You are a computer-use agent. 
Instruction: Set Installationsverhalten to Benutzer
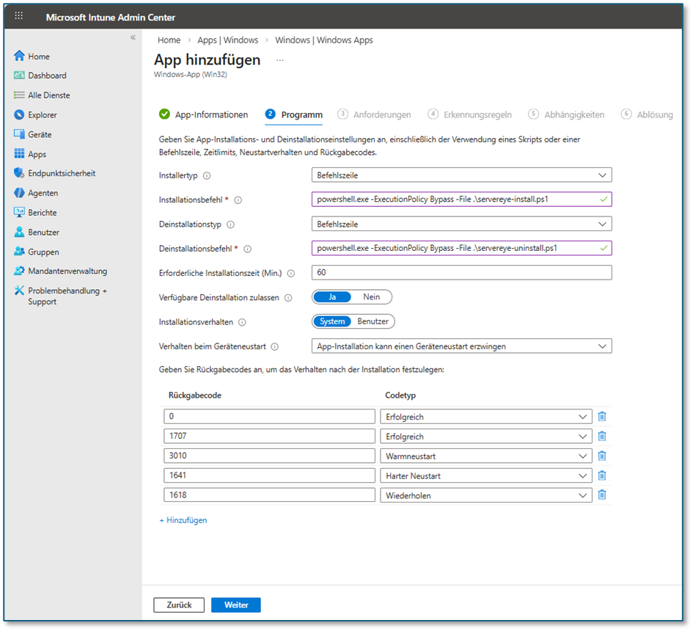click(373, 321)
